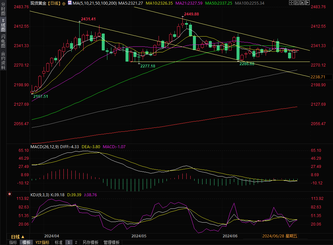Open the VIP指标 tab
Screen dimensions: 333x245
click(x=42, y=242)
